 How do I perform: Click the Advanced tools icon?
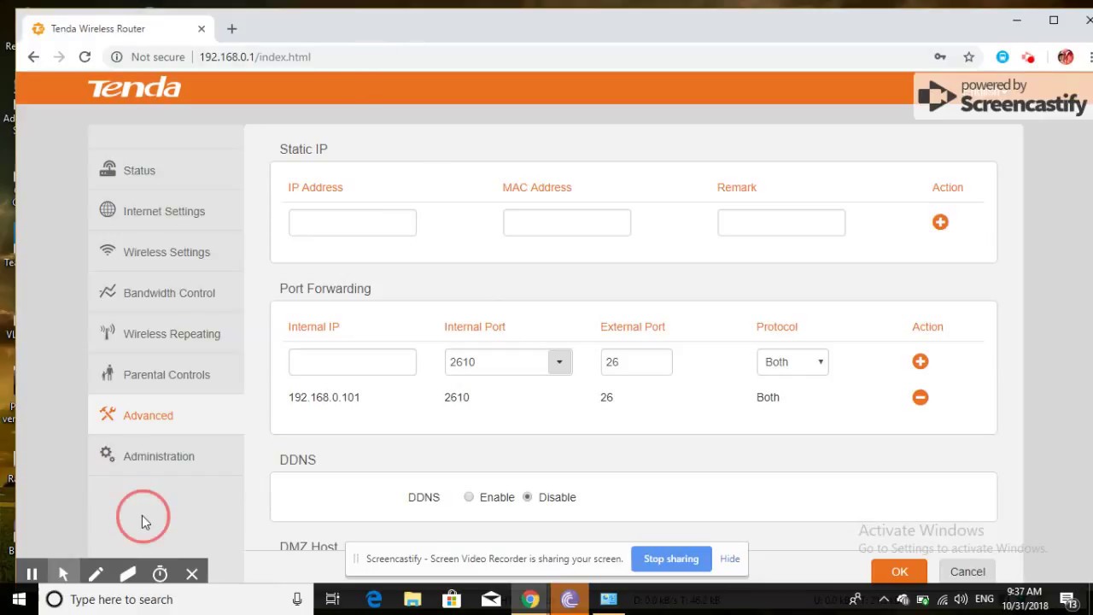108,414
